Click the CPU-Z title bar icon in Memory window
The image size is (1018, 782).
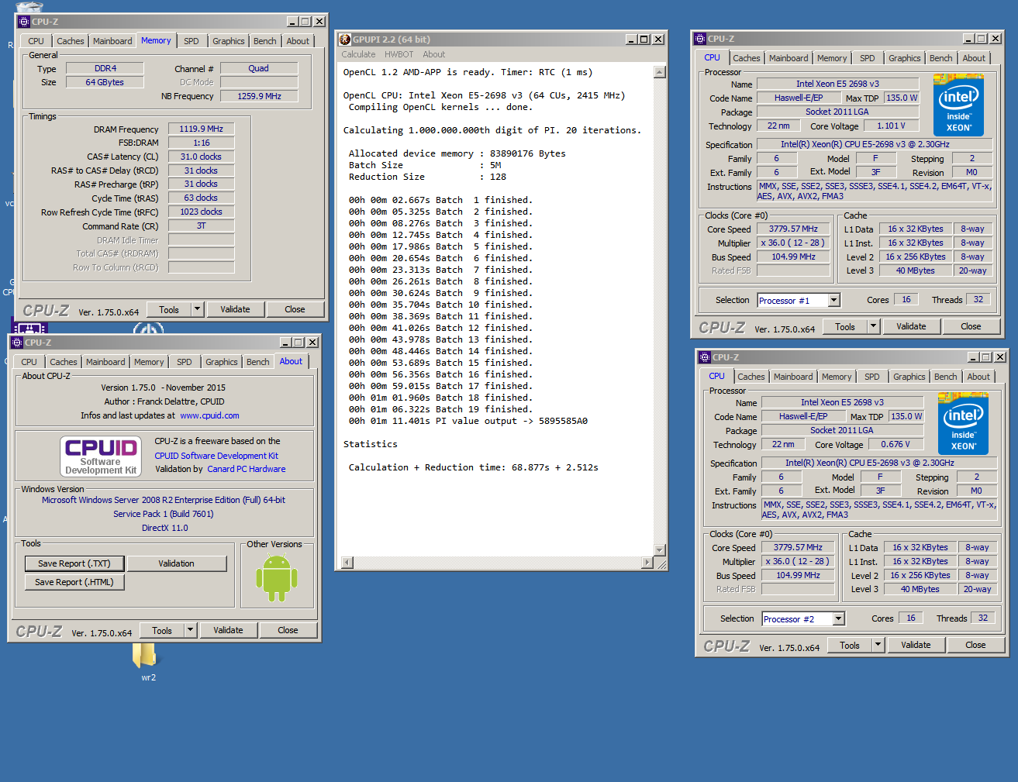tap(24, 22)
